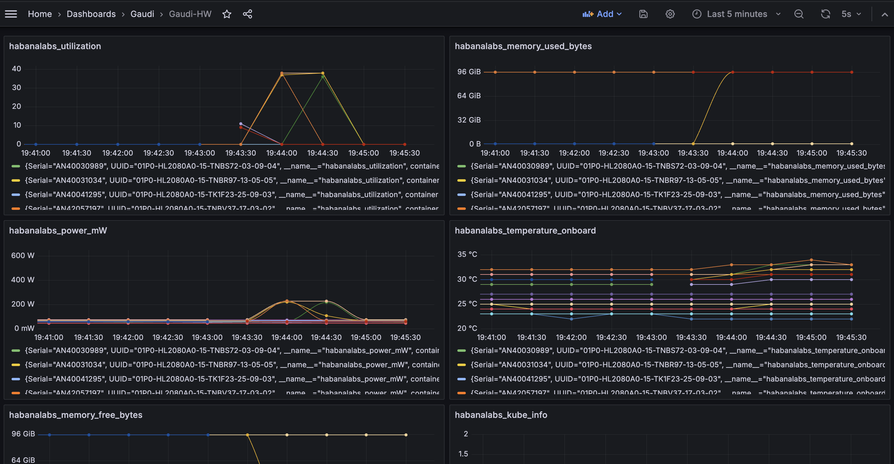This screenshot has height=464, width=894.
Task: Click habanalabs_utilization panel title
Action: 55,46
